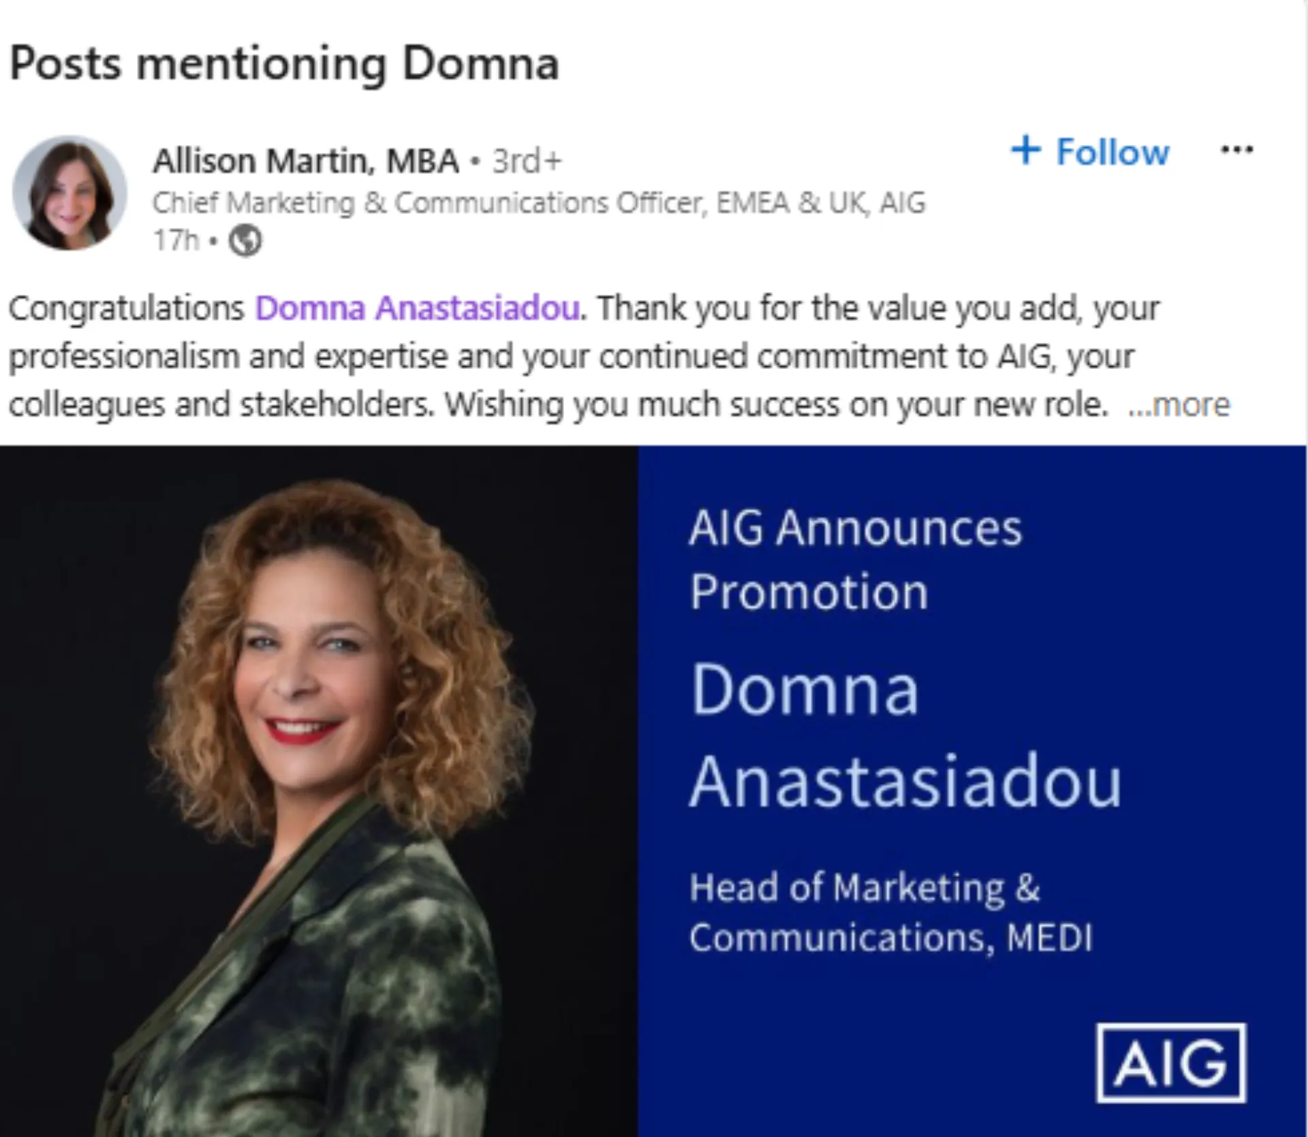Click the 3rd+ connection degree badge
1308x1137 pixels.
527,161
